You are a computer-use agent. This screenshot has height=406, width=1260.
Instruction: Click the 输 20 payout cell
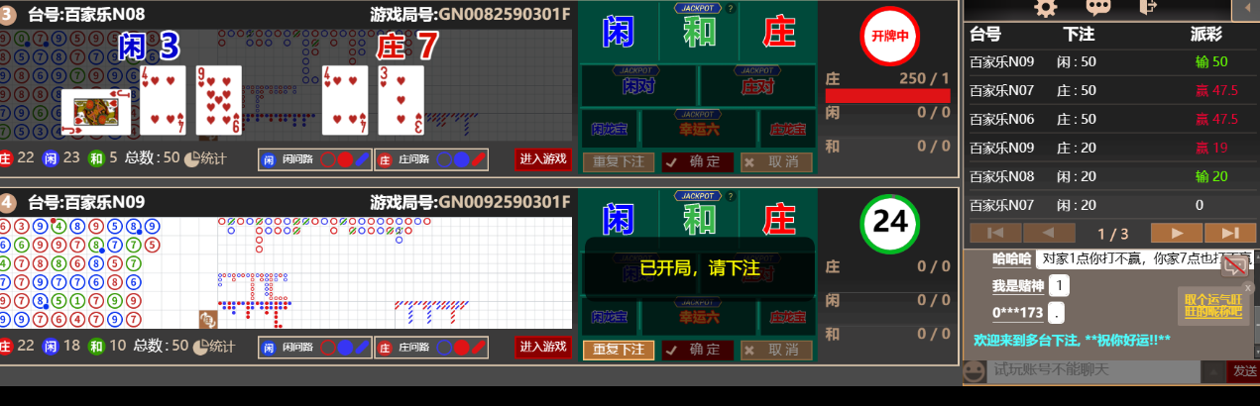[1211, 176]
